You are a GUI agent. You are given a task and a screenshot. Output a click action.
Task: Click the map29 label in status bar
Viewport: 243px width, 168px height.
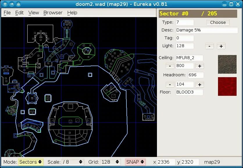[212, 162]
